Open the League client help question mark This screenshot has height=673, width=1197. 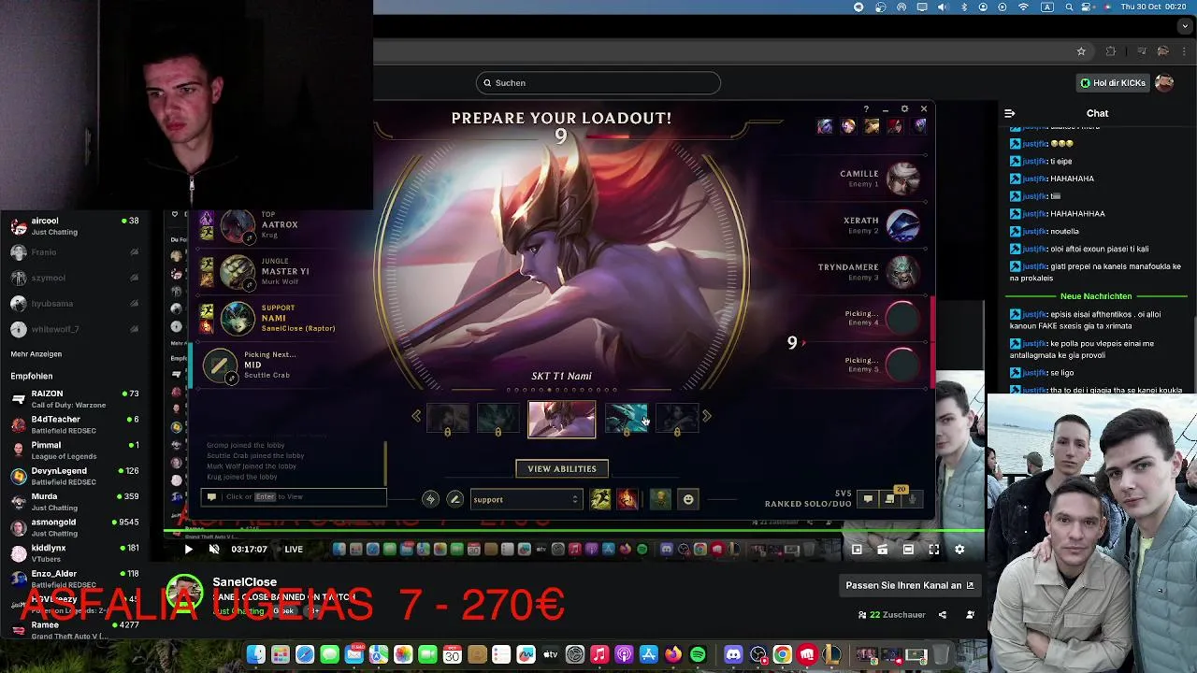(866, 109)
